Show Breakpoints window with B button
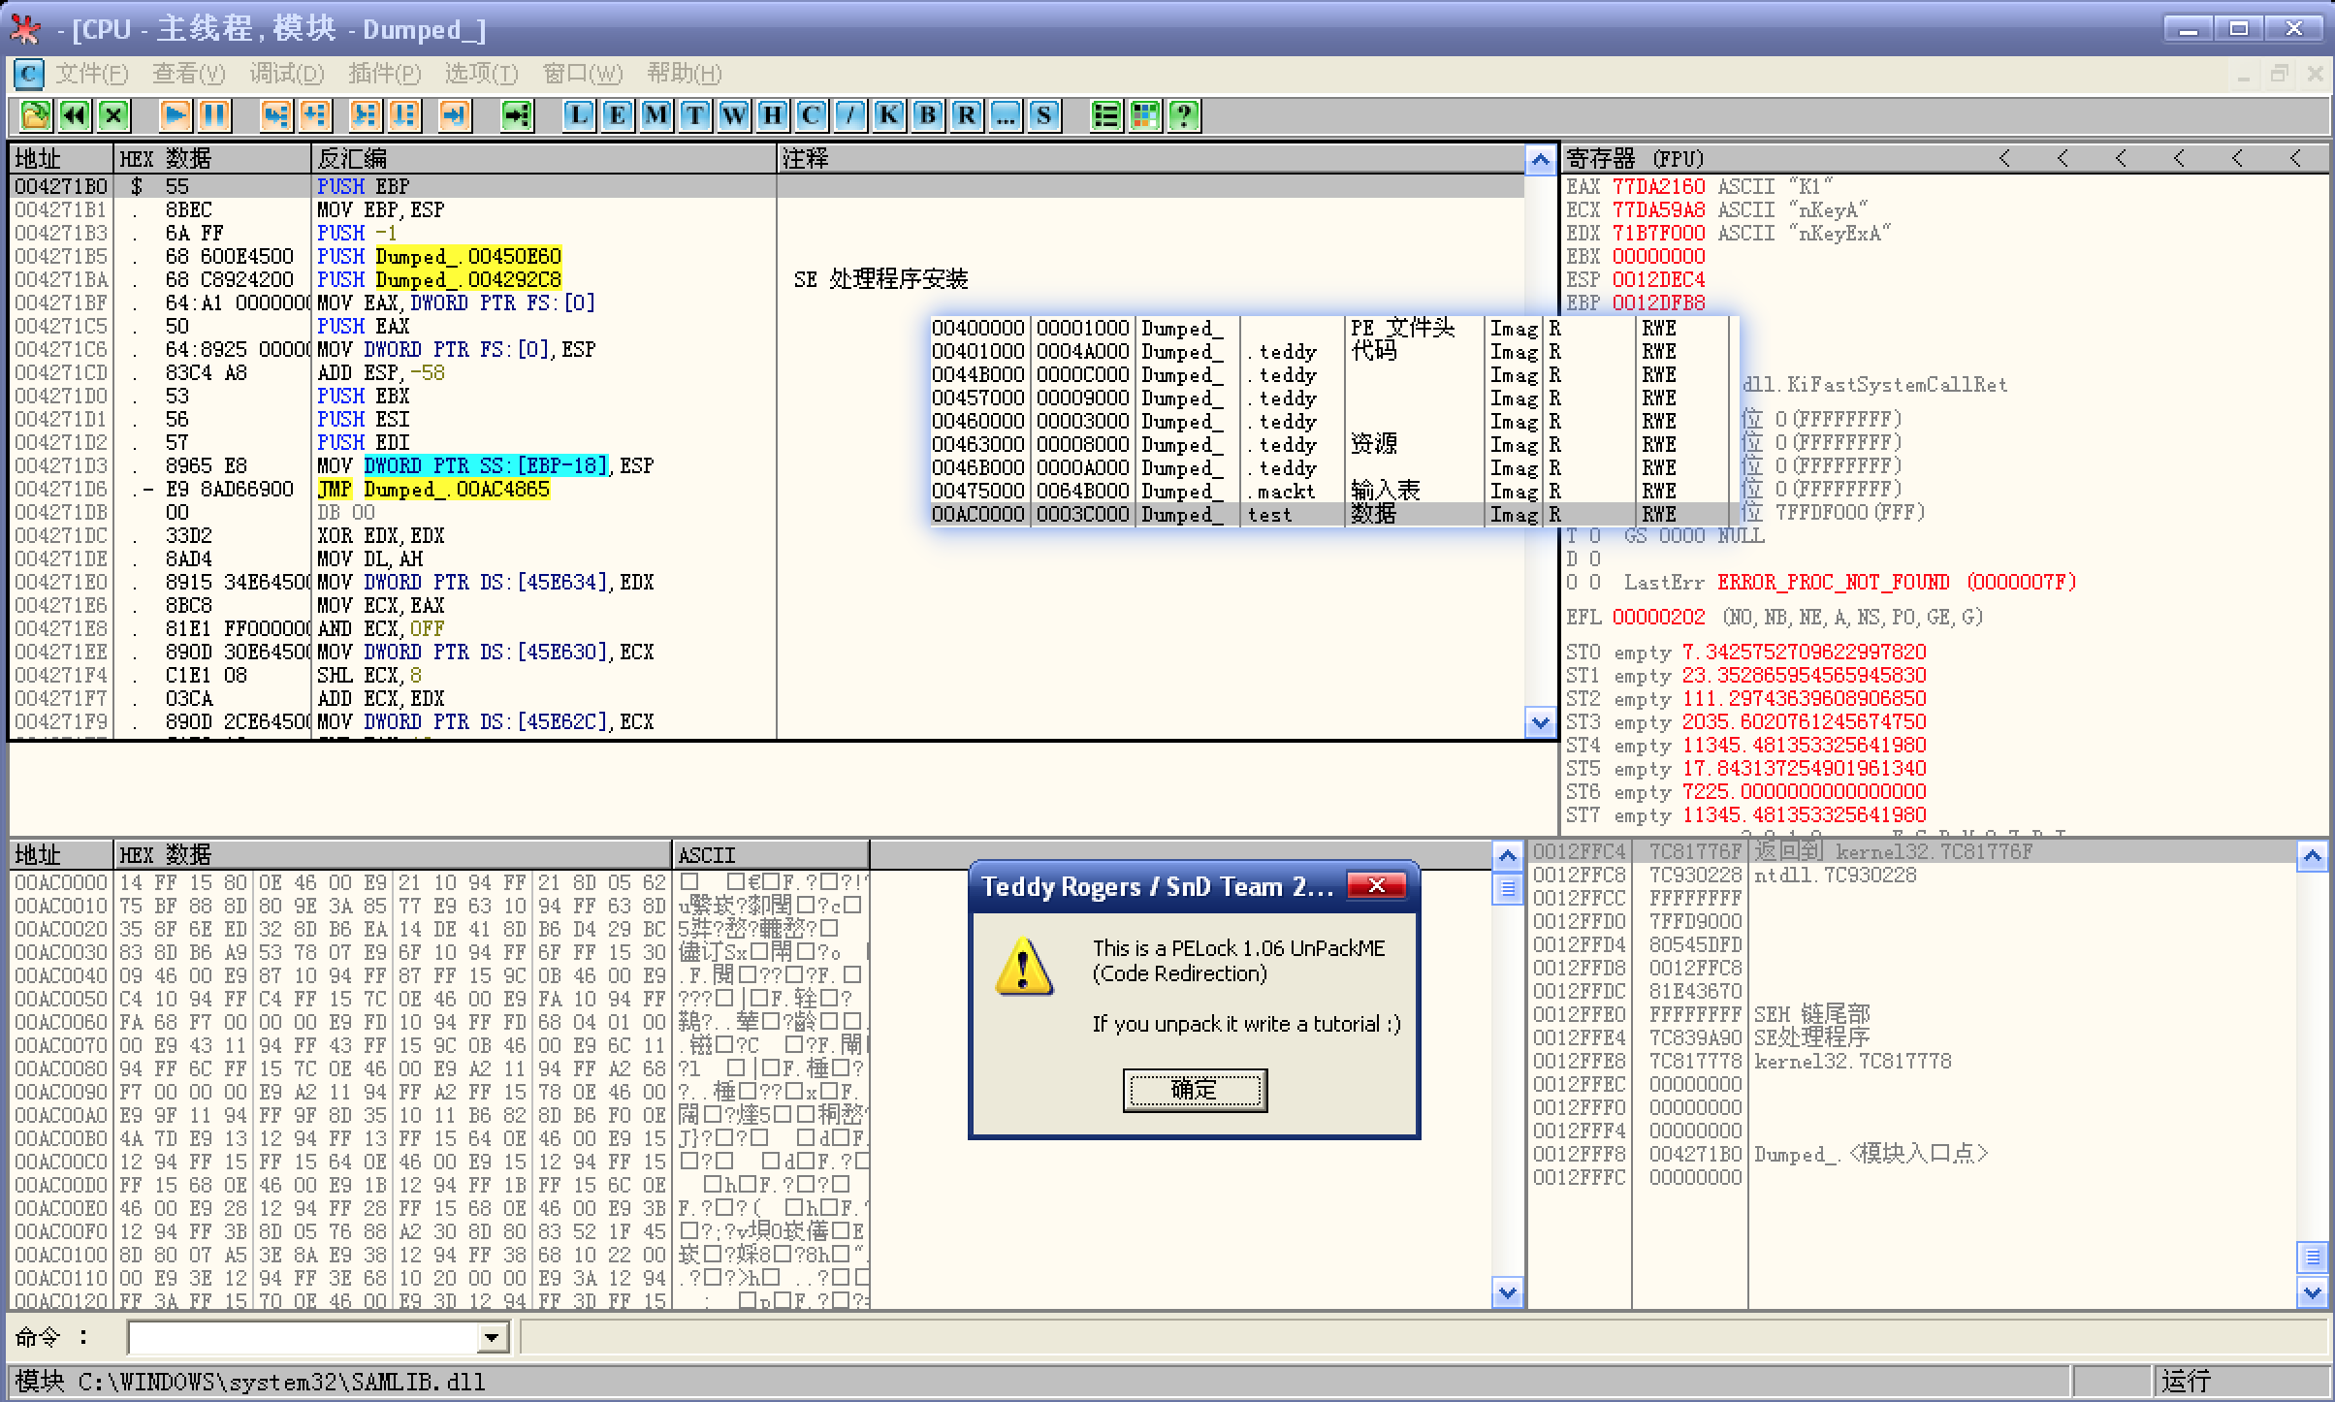This screenshot has width=2335, height=1402. coord(928,115)
